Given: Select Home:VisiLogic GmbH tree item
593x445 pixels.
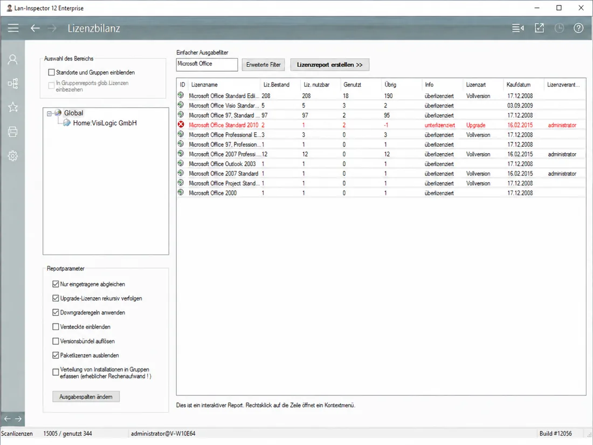Looking at the screenshot, I should (105, 123).
